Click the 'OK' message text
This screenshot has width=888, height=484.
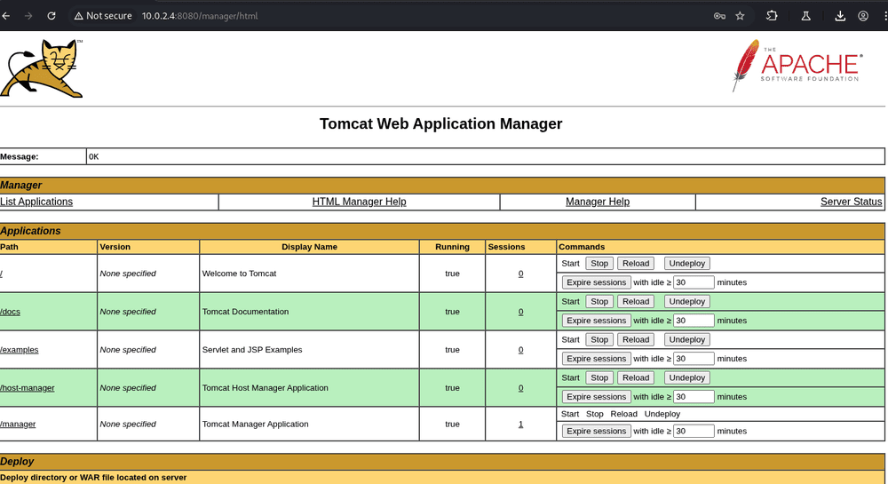[93, 157]
